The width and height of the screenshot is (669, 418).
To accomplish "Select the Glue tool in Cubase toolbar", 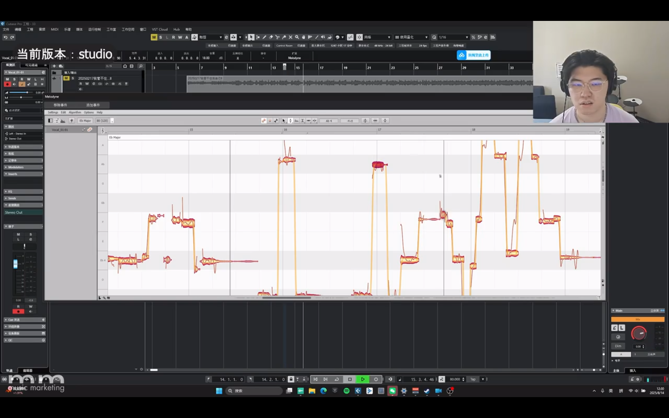I will tap(284, 37).
